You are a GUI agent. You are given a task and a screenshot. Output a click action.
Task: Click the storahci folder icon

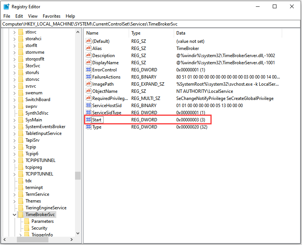click(21, 39)
